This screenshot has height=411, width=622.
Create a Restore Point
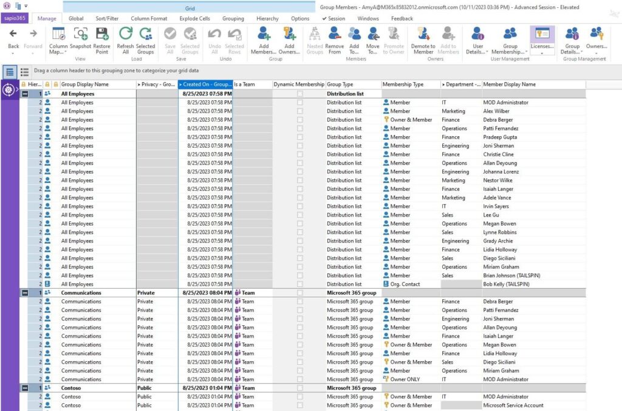[x=102, y=41]
